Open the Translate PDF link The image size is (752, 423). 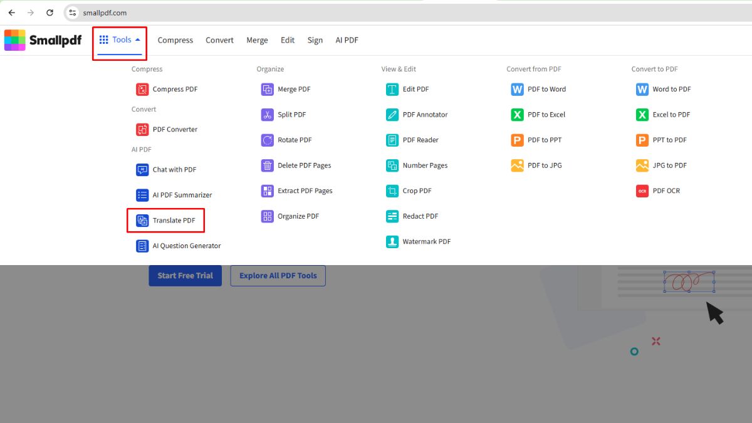tap(174, 221)
